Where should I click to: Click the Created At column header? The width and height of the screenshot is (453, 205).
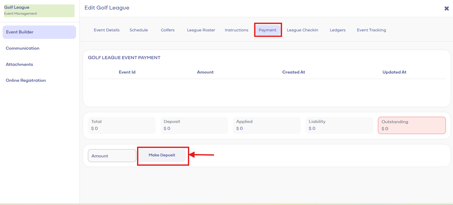coord(293,72)
